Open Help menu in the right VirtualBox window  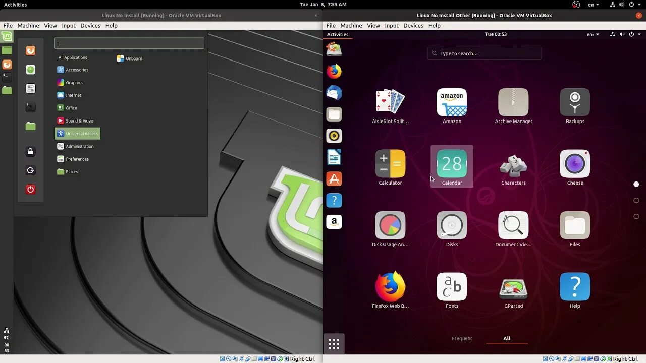point(435,25)
